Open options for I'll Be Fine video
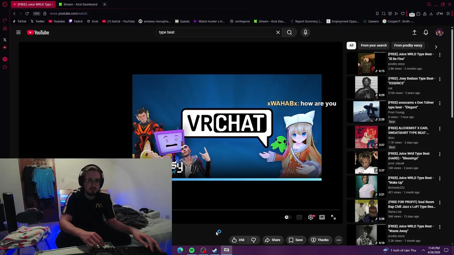This screenshot has height=255, width=454. (440, 55)
